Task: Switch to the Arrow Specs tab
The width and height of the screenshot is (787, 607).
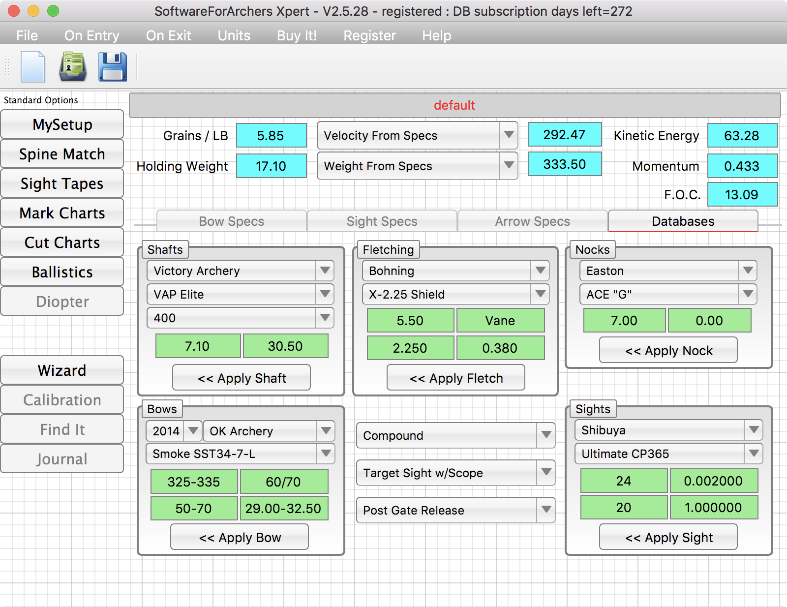Action: (532, 221)
